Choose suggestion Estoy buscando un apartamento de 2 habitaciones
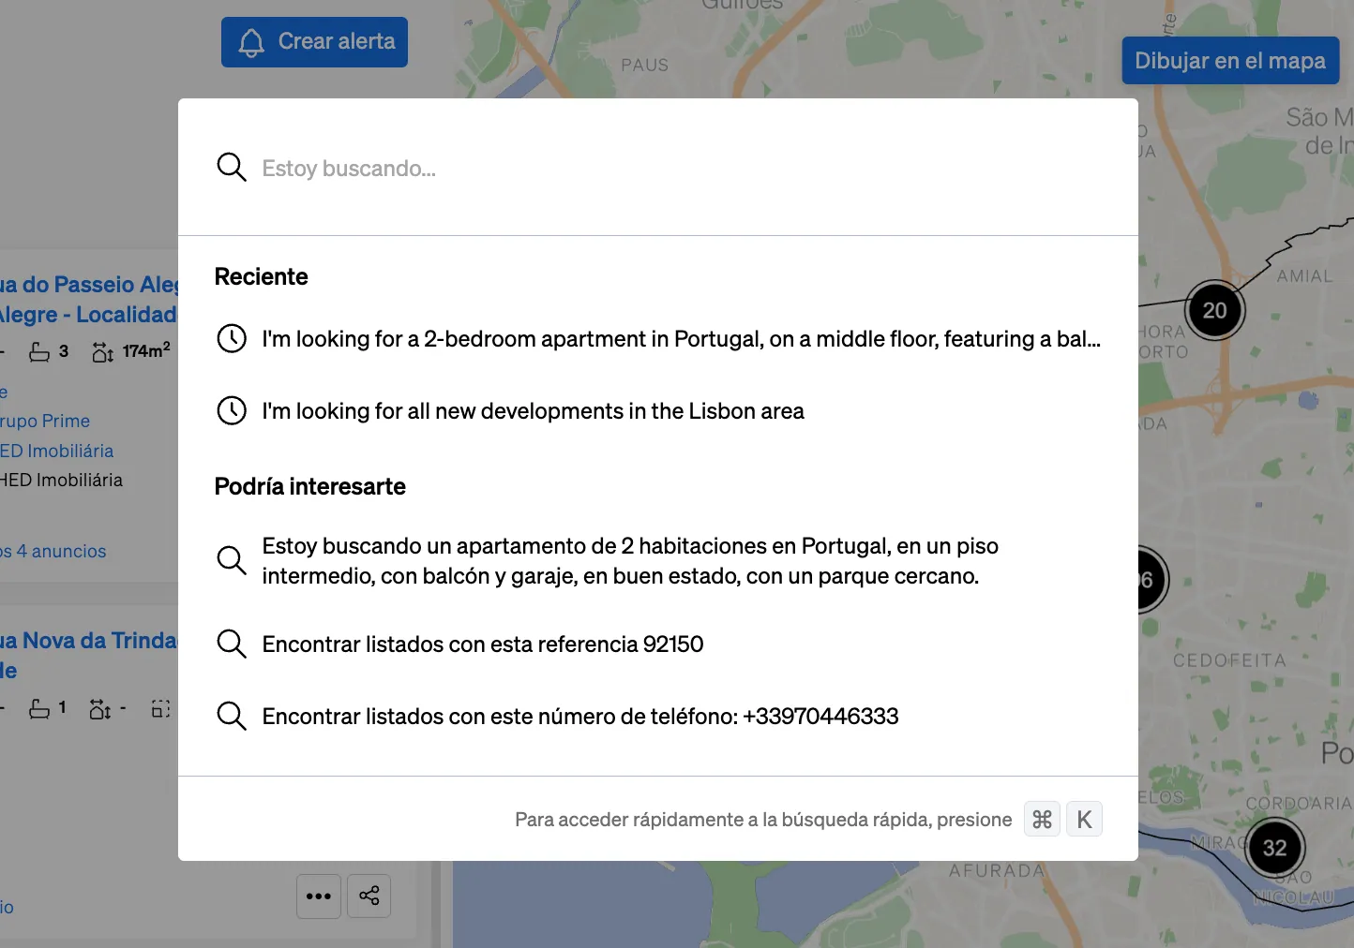This screenshot has height=948, width=1354. coord(658,560)
